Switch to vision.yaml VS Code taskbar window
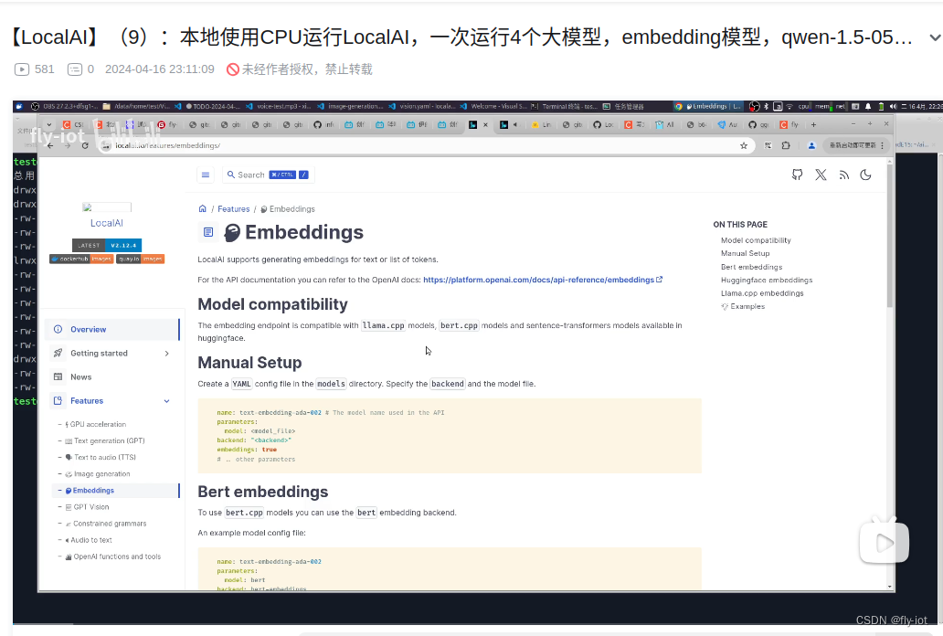This screenshot has width=943, height=636. coord(422,107)
